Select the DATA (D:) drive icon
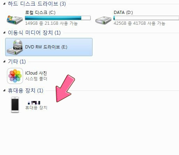This screenshot has height=155, width=179. 103,20
